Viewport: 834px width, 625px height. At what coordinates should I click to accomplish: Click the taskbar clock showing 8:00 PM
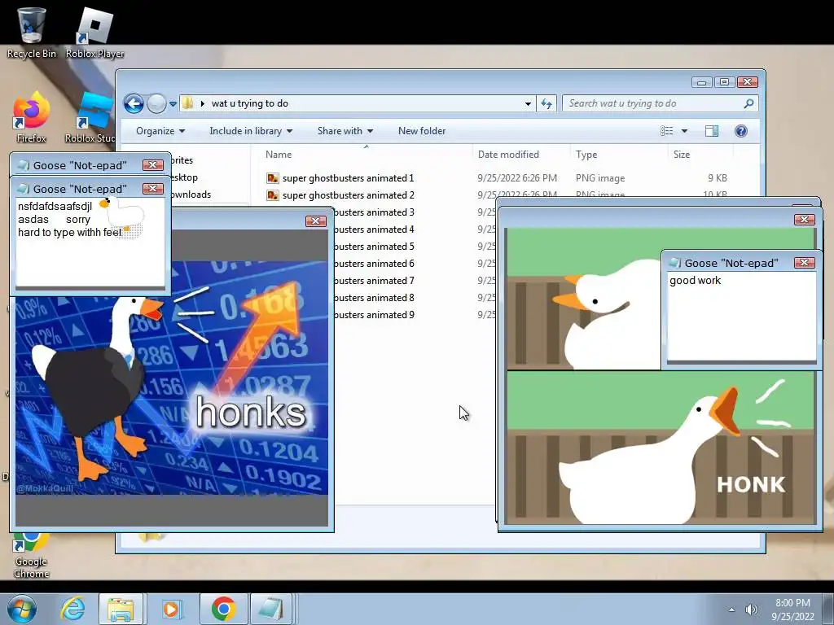coord(792,609)
